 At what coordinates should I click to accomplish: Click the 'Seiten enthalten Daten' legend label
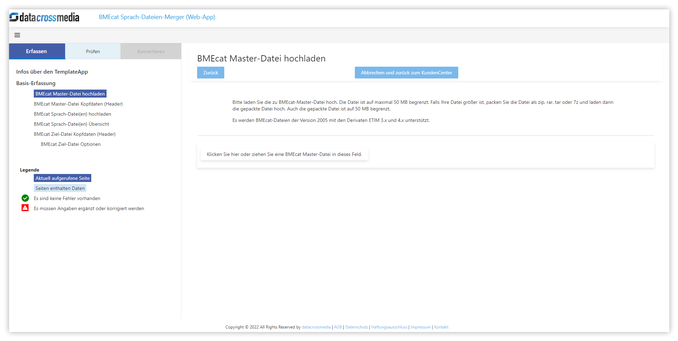pyautogui.click(x=60, y=188)
